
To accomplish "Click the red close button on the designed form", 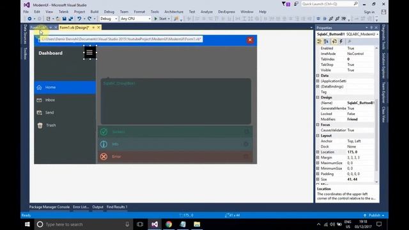I will click(250, 40).
